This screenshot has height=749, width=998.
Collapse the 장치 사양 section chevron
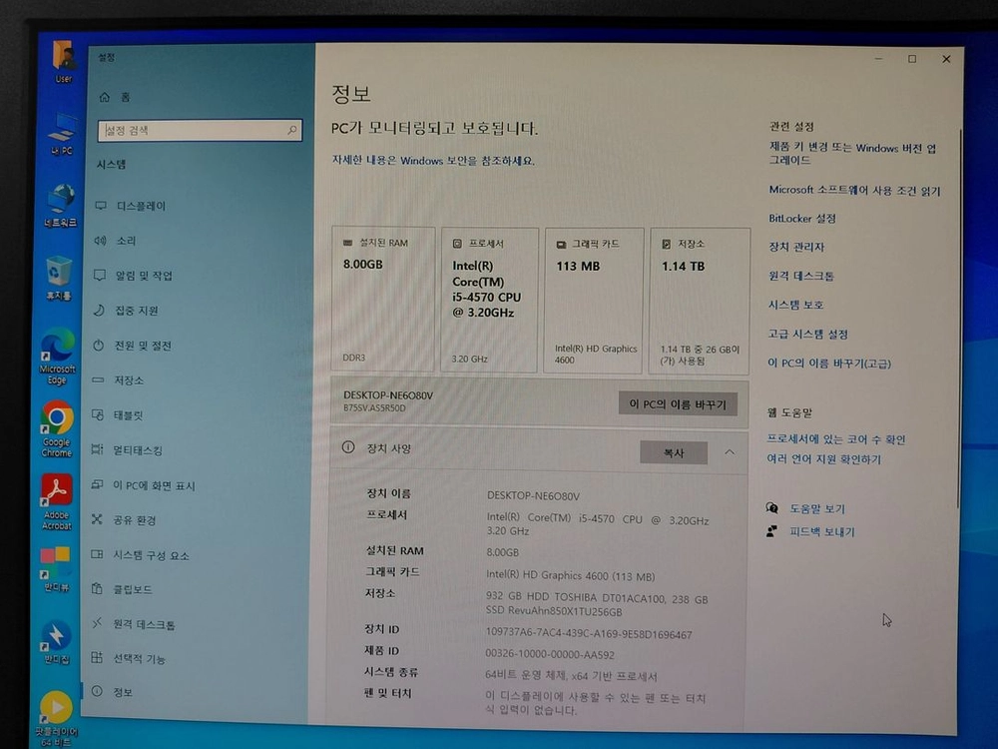pos(730,452)
